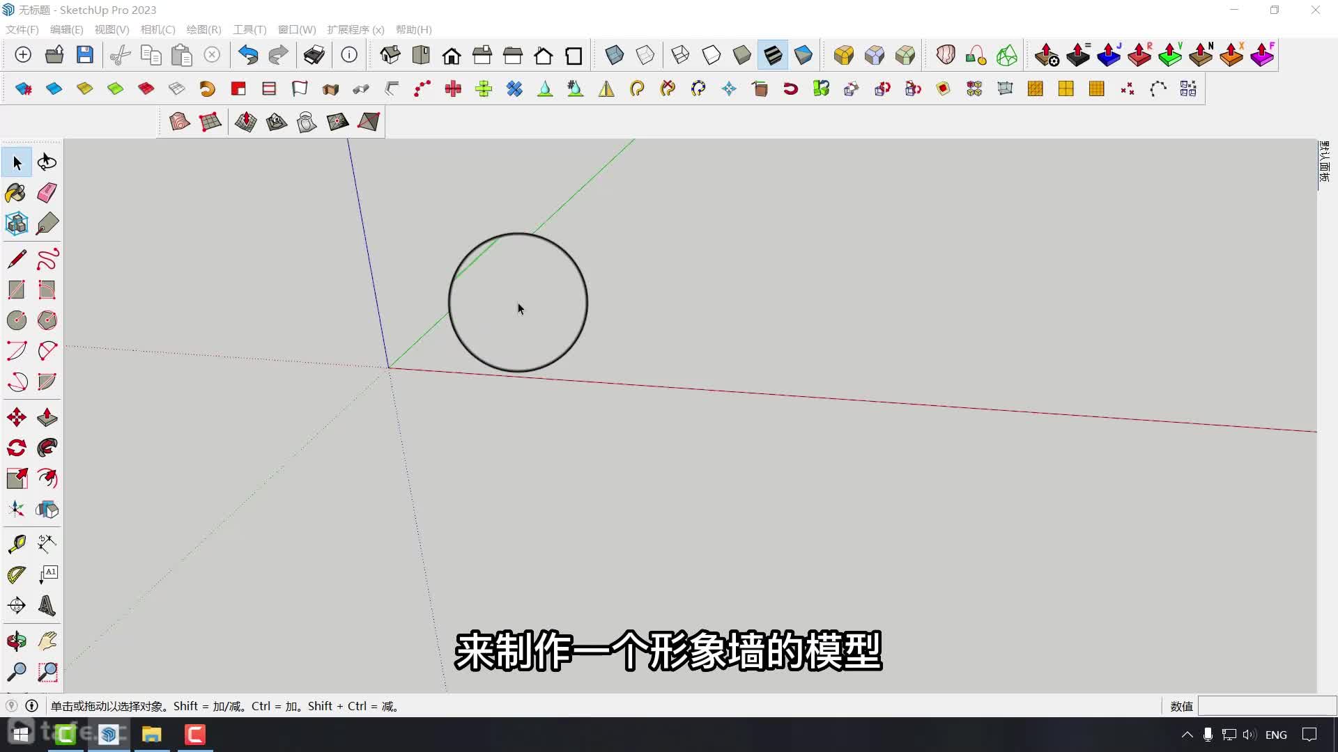Switch to Iso view icon
Viewport: 1338px width, 752px height.
(x=390, y=55)
